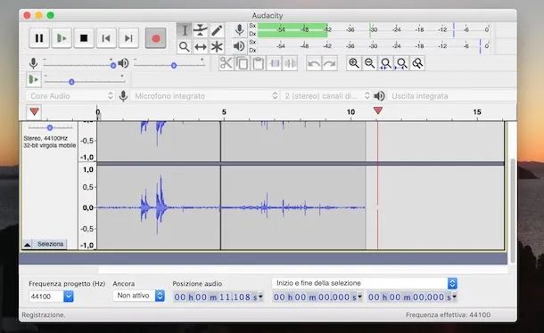Skip to start of track

[106, 38]
